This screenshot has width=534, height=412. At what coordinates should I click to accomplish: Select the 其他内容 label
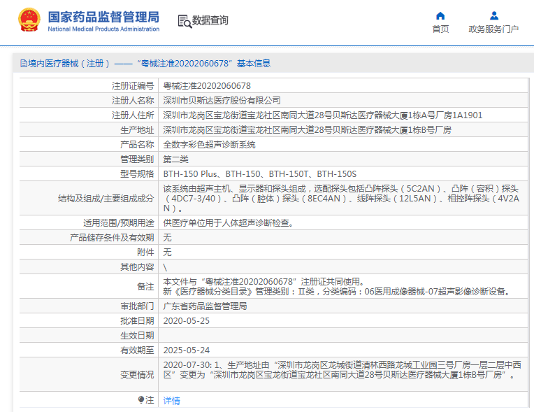pyautogui.click(x=137, y=267)
